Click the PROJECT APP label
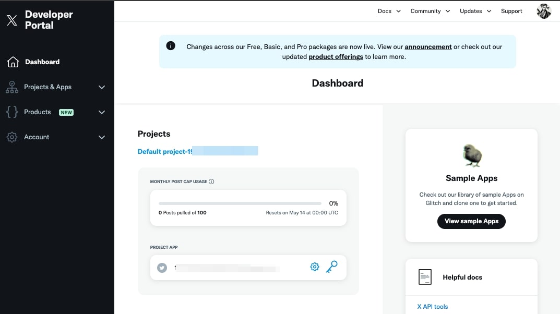The height and width of the screenshot is (314, 560). click(164, 247)
